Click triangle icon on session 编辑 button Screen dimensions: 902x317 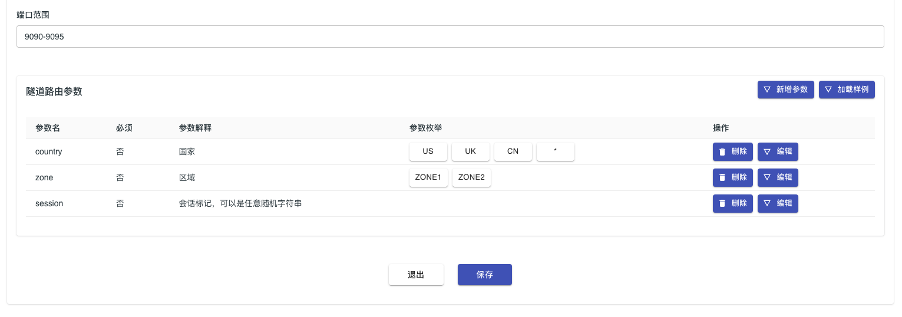[767, 204]
